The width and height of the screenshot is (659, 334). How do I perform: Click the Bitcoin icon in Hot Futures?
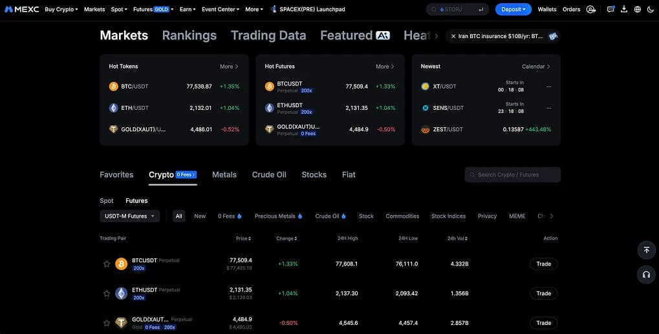(270, 87)
